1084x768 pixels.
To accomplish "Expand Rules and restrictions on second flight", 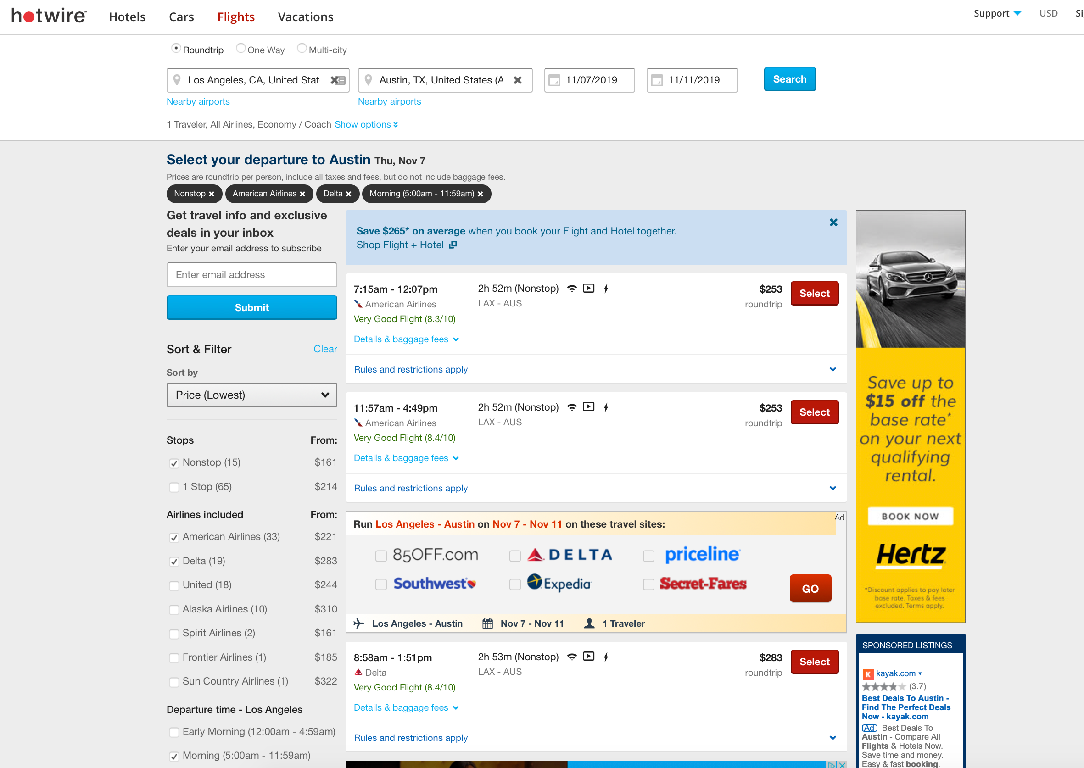I will click(596, 488).
